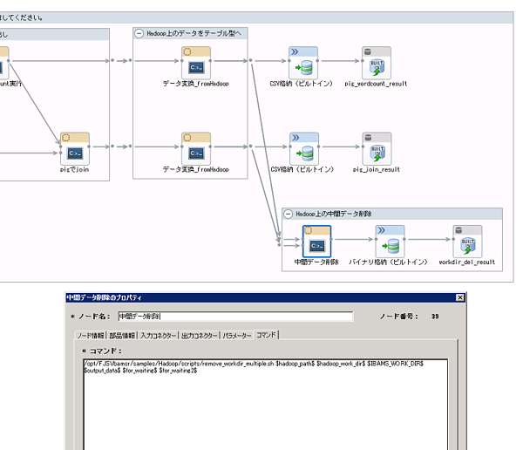The width and height of the screenshot is (523, 450).
Task: Select the lower データ変換_fromHadoop command node
Action: click(196, 148)
